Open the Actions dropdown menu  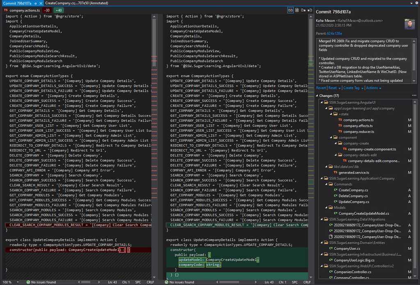[372, 88]
